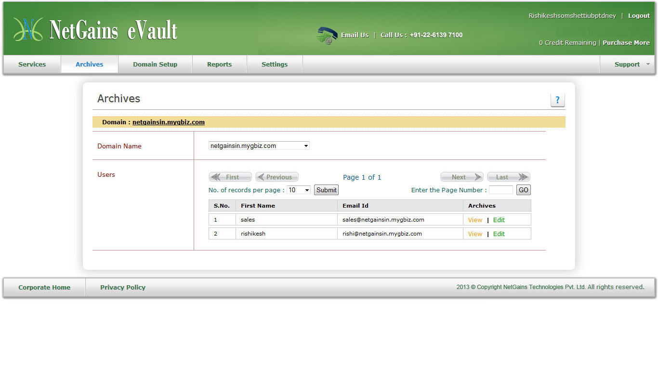Click the 'sales' first name cell

287,220
